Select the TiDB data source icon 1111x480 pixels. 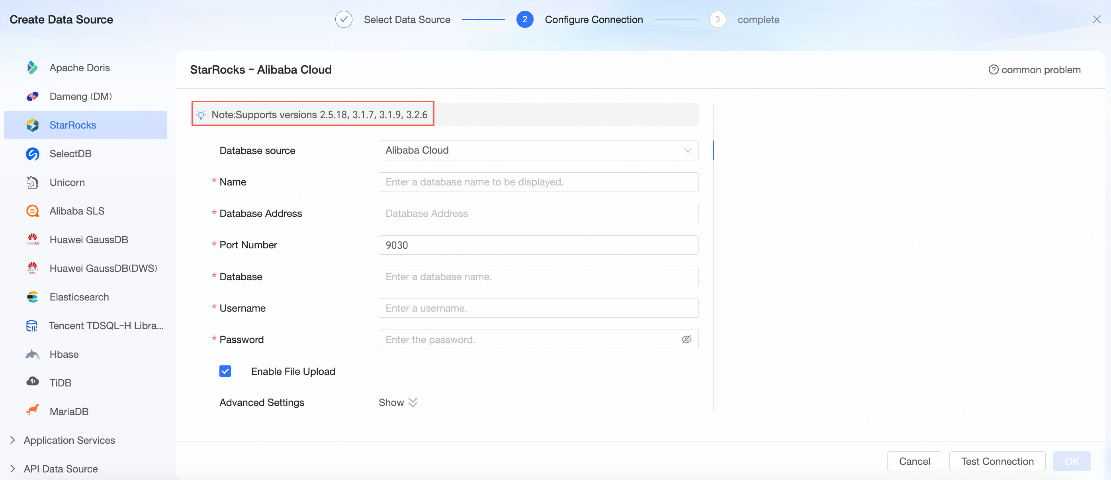pos(32,382)
